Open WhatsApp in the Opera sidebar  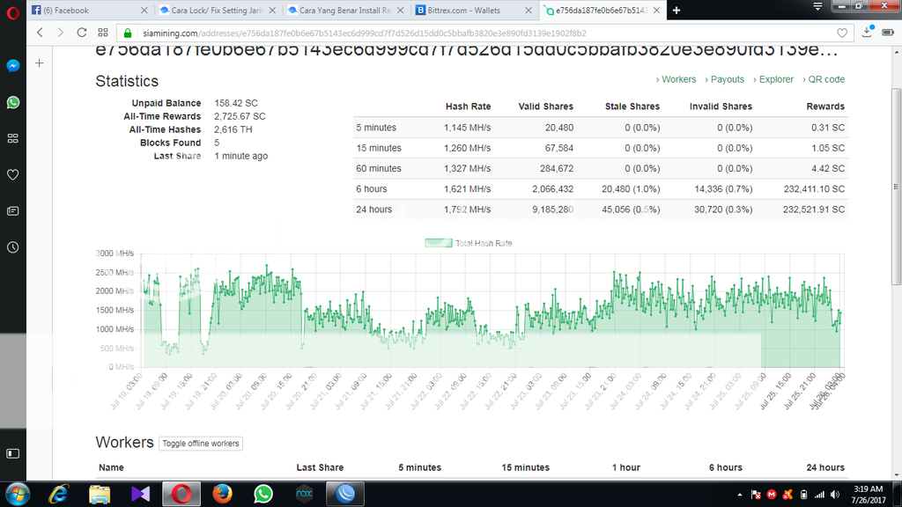pos(13,102)
